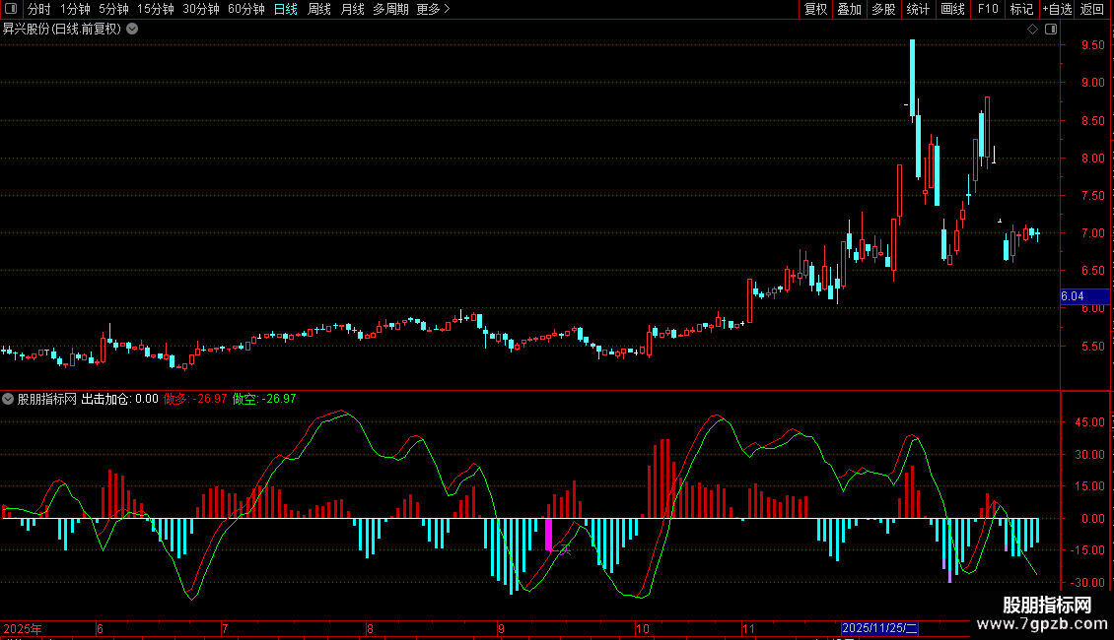
Task: Open the dropdown beside stock name 昇兴股份
Action: [132, 30]
